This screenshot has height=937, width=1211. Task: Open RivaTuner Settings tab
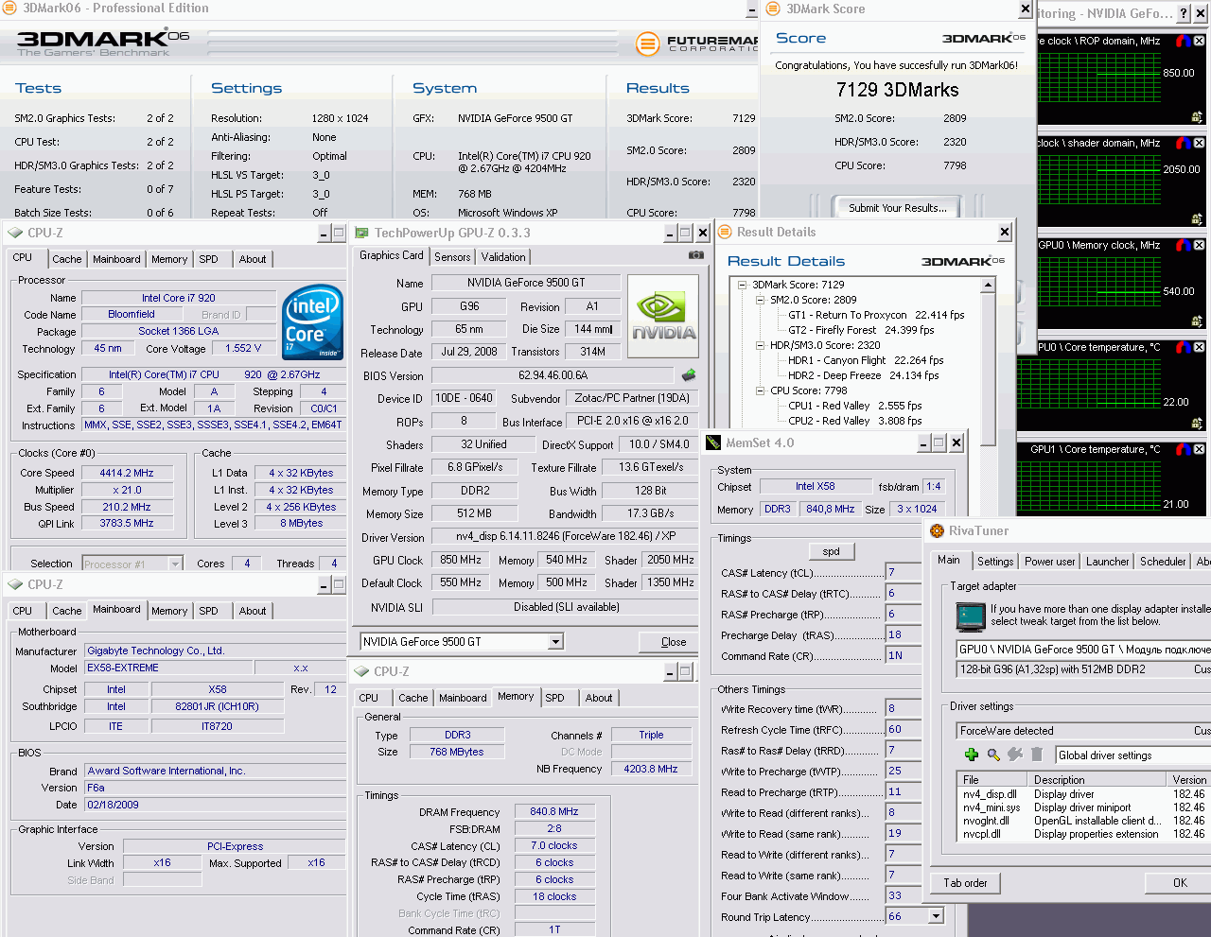click(x=995, y=562)
